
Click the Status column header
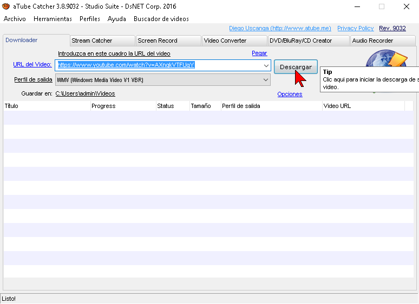click(x=173, y=106)
